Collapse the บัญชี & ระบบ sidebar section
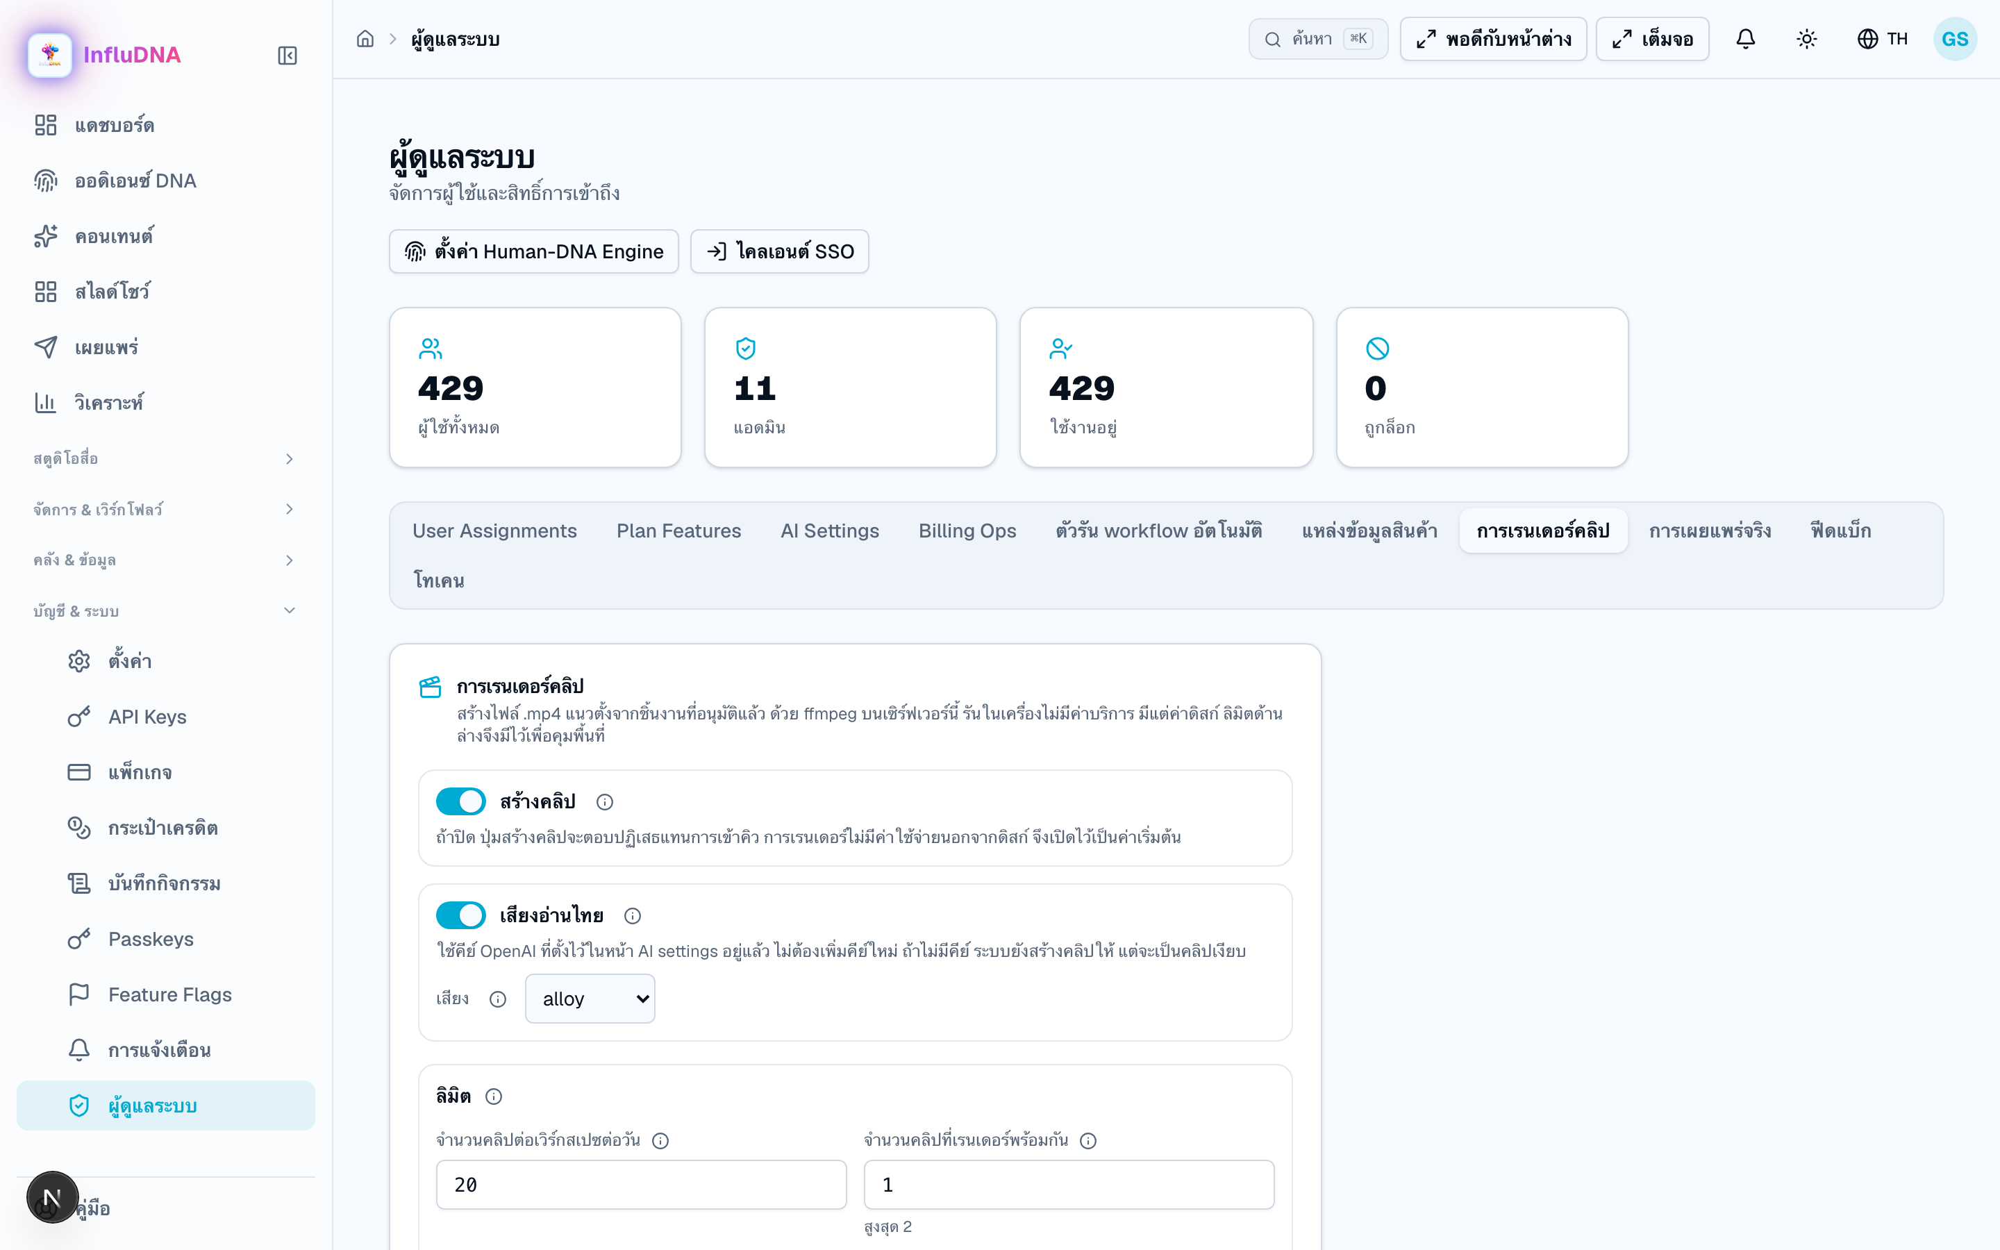This screenshot has height=1250, width=2000. [x=165, y=611]
